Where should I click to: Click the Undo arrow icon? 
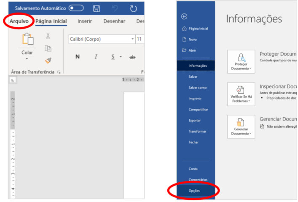pyautogui.click(x=115, y=8)
